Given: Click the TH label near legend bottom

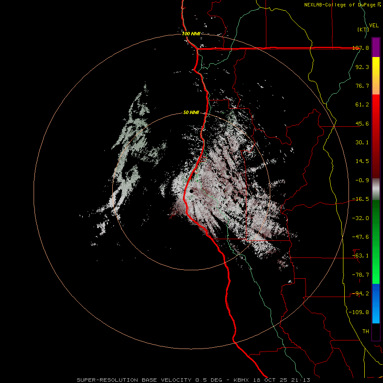Looking at the screenshot, I should (366, 332).
